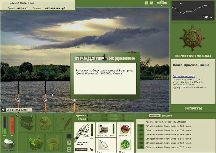216x153 pixels.
Task: Click the third rod behind the dialog
Action: click(75, 105)
